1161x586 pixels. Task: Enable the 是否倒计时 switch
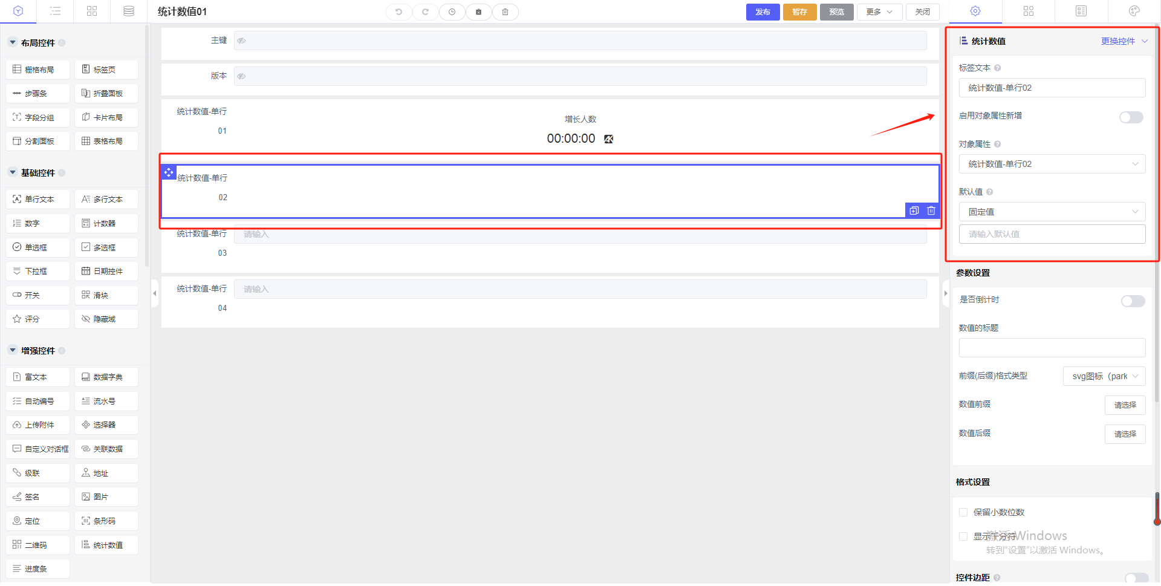[1133, 301]
